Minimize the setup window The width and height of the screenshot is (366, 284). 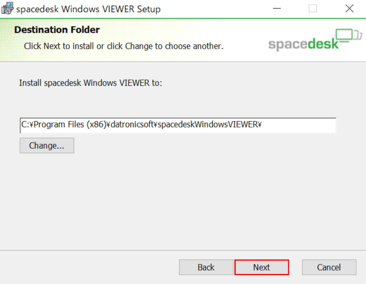coord(277,9)
